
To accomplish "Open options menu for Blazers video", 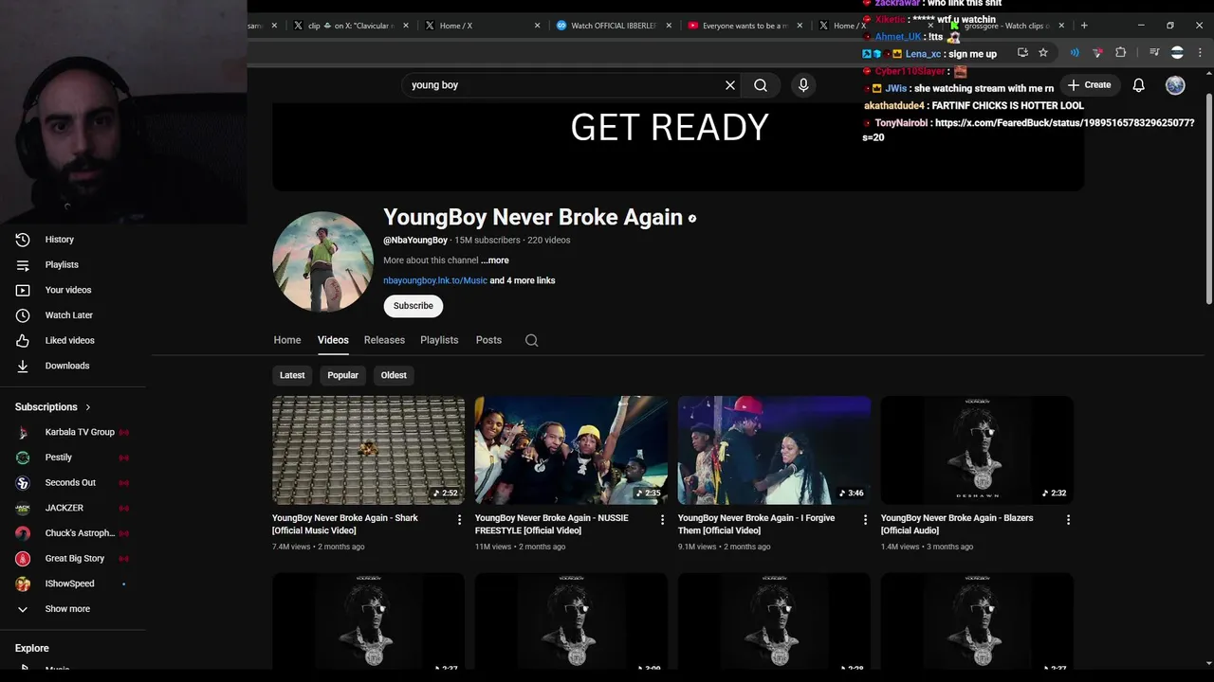I will [x=1068, y=520].
